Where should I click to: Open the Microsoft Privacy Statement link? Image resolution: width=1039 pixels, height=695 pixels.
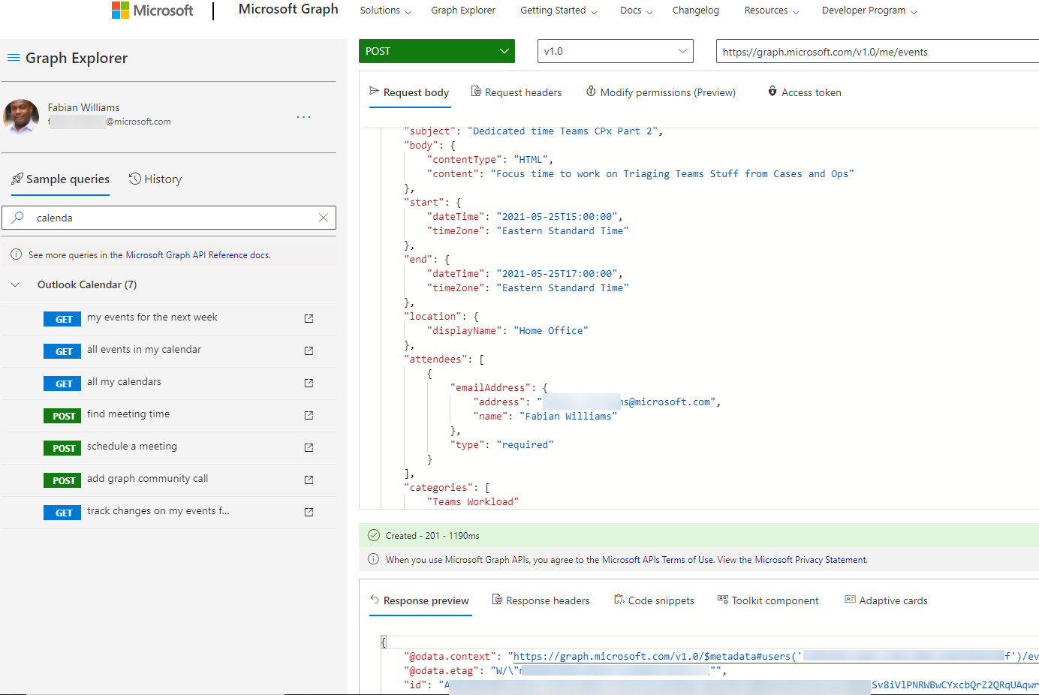[x=811, y=560]
